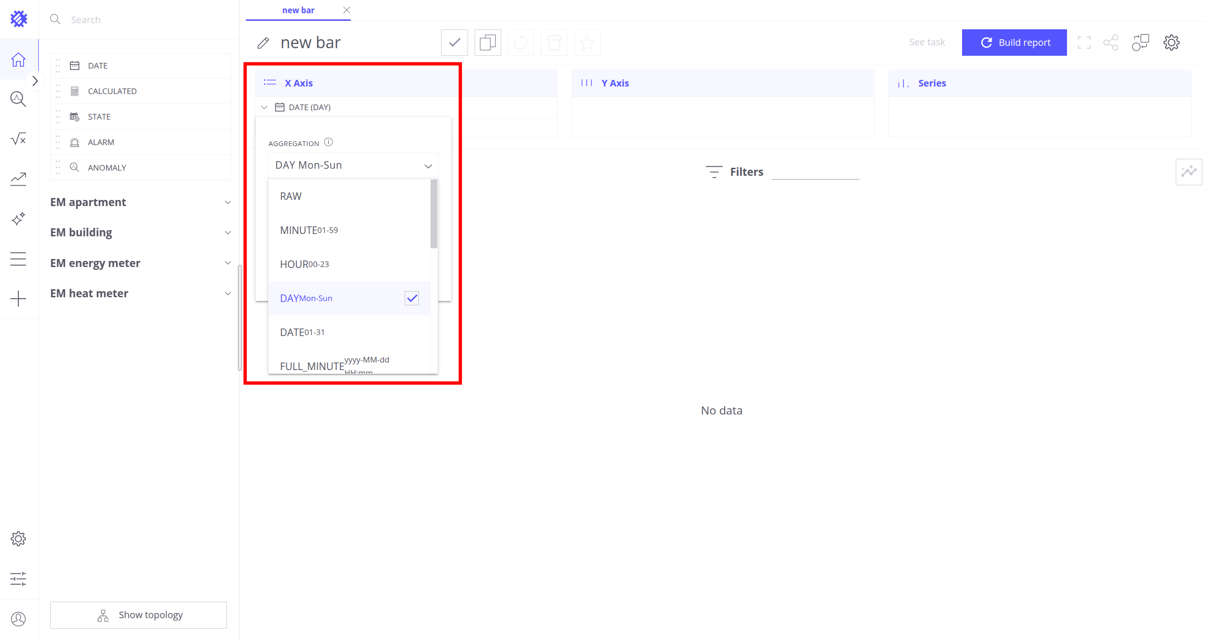Click the duplicate report icon
The image size is (1206, 639).
pos(487,43)
